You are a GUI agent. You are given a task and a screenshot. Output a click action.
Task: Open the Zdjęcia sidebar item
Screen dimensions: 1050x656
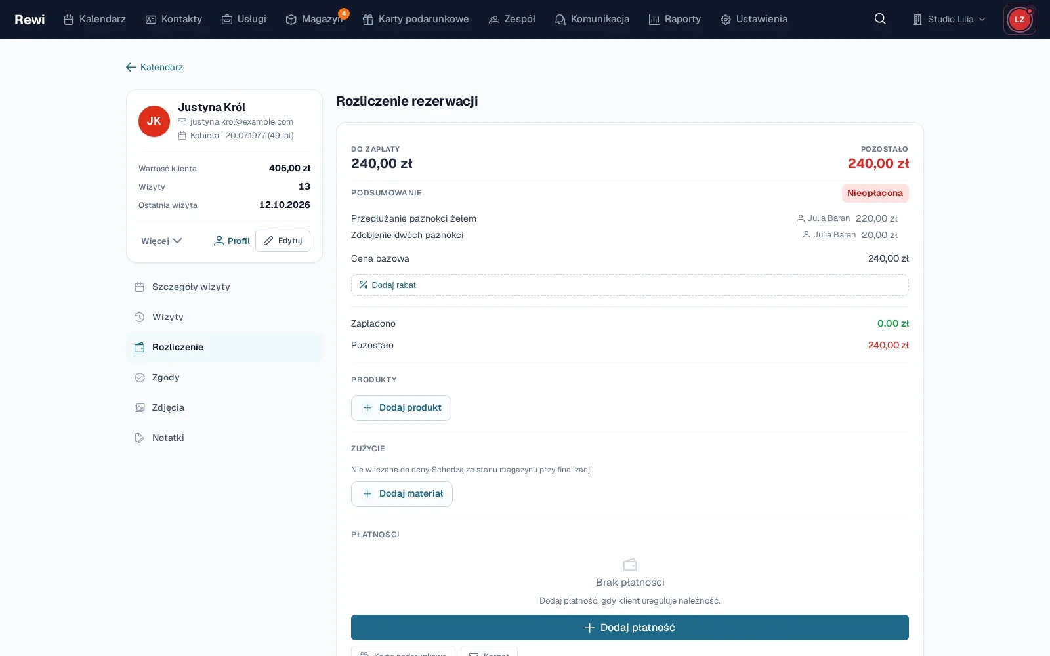[x=224, y=407]
